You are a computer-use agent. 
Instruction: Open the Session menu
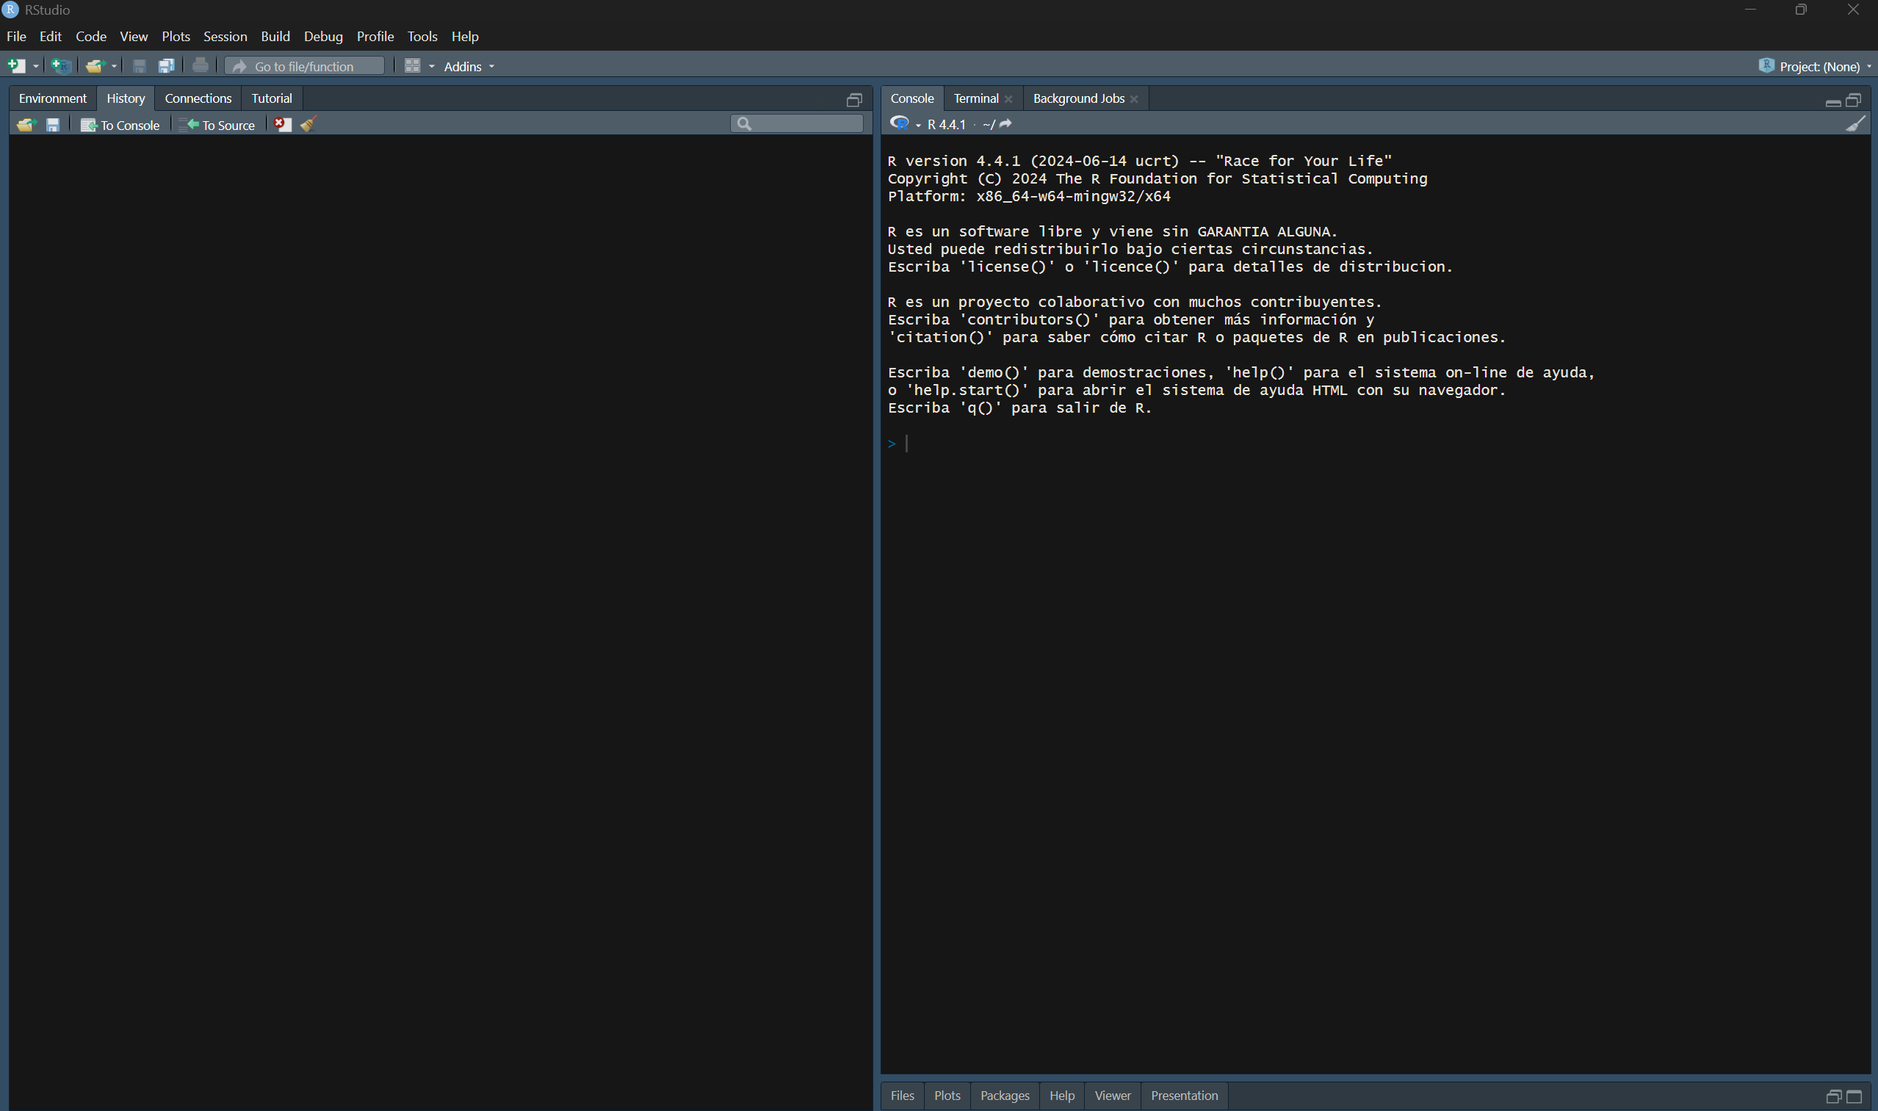pos(225,36)
